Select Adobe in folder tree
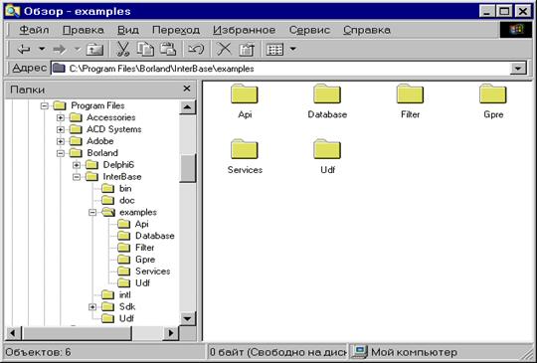This screenshot has width=537, height=363. point(100,141)
